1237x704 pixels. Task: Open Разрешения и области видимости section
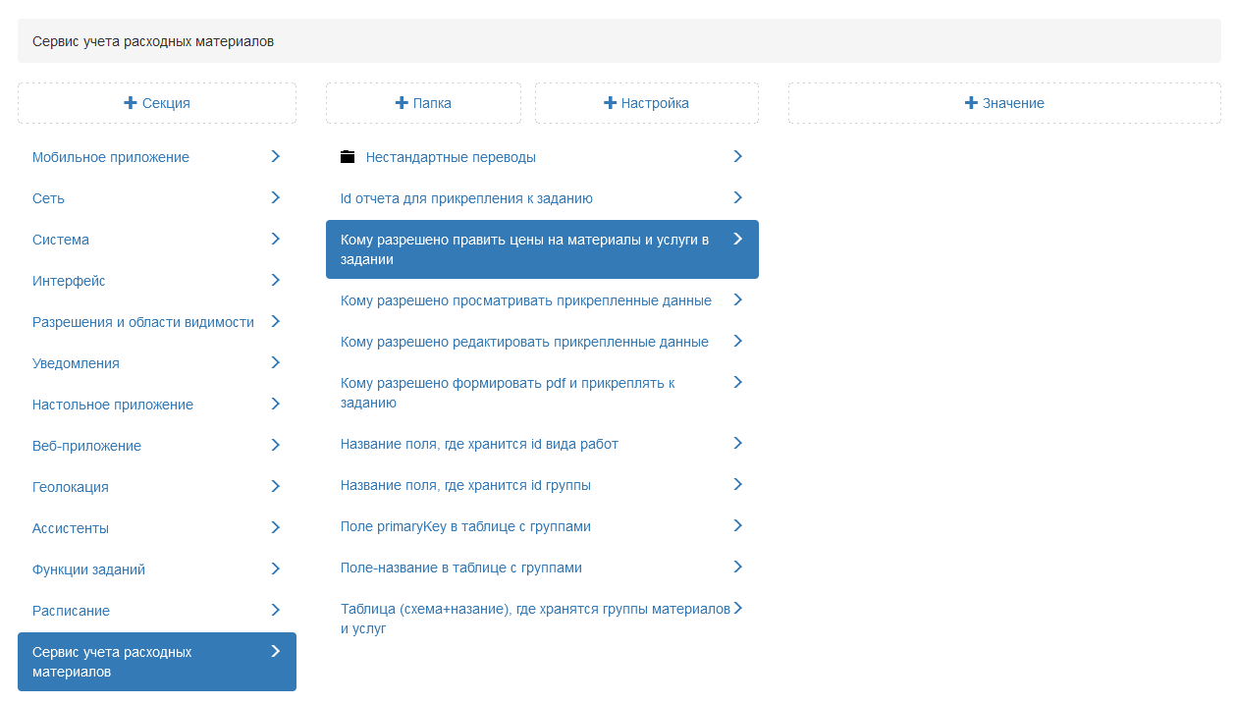143,322
